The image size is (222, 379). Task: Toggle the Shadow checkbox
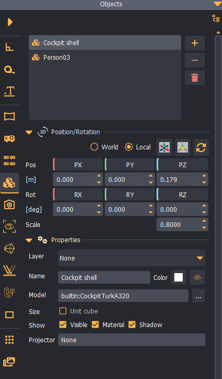point(132,324)
